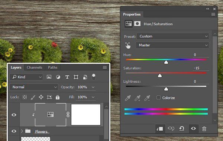Viewport: 223px width, 141px height.
Task: Click the Properties panel scroll up arrow
Action: pos(215,34)
